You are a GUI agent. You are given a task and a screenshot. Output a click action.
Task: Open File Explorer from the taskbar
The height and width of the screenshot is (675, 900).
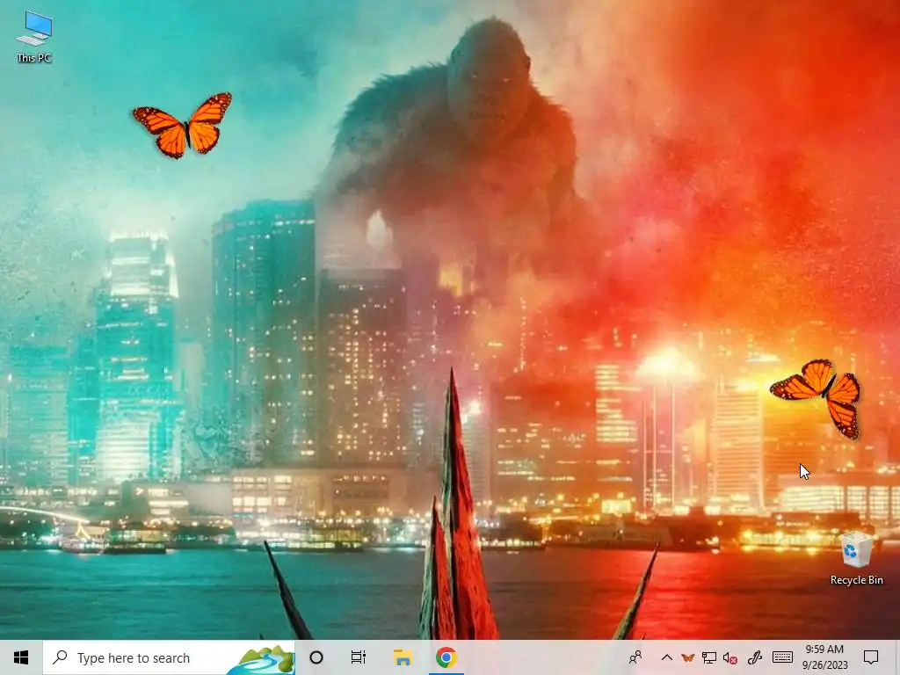point(403,657)
